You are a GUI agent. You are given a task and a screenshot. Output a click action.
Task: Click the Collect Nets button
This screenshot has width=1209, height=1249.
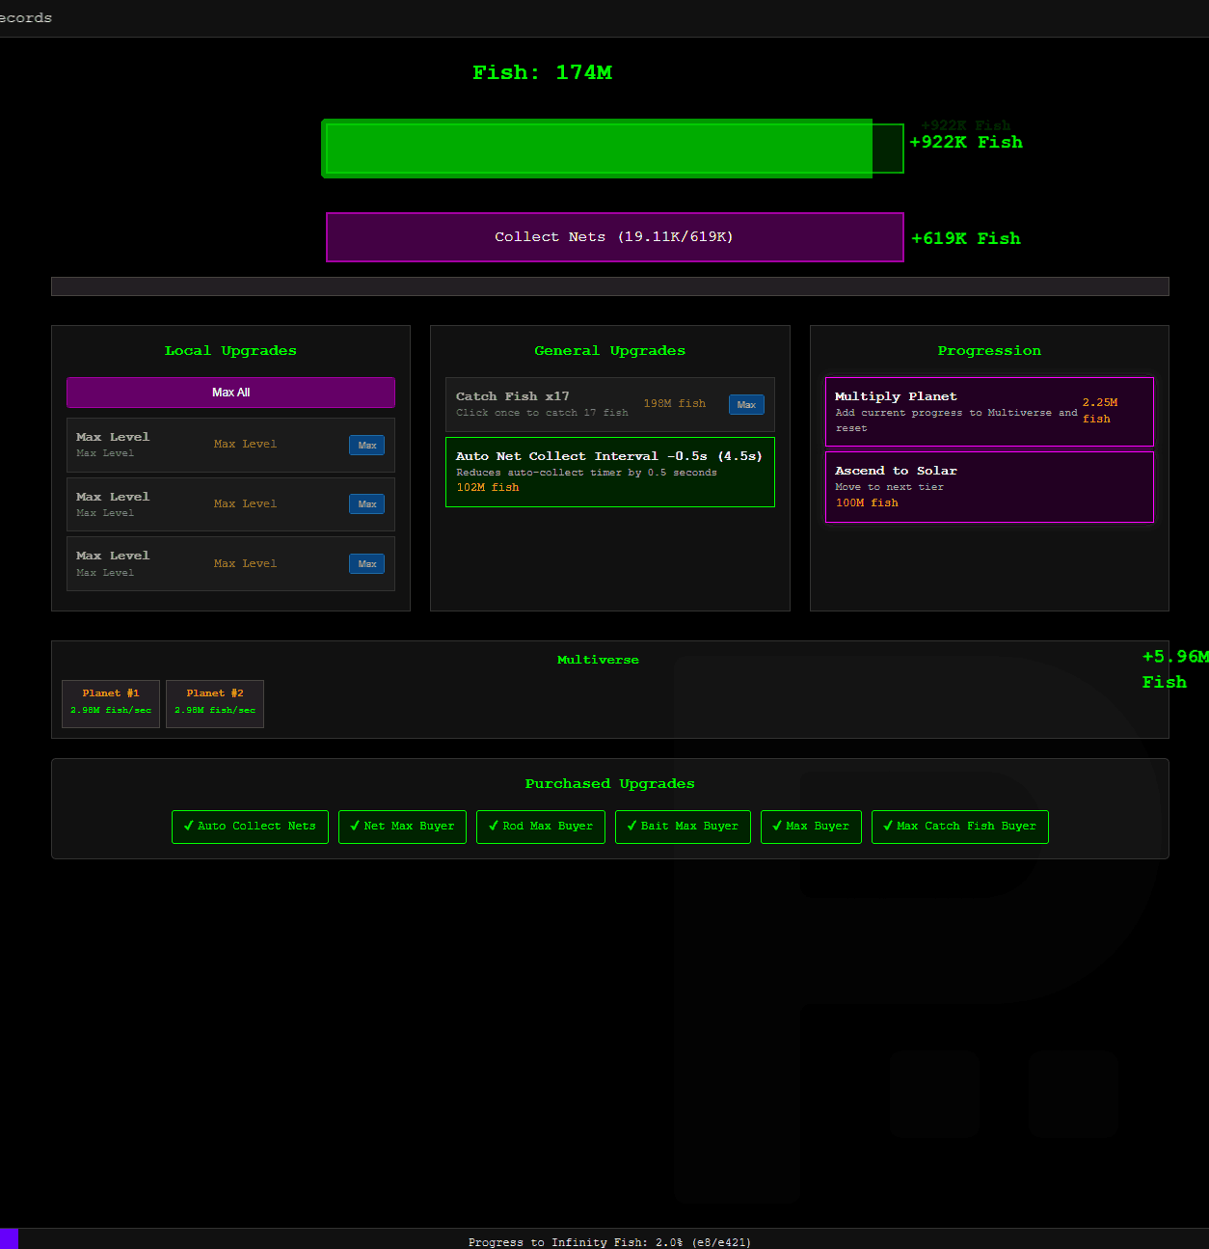(615, 237)
